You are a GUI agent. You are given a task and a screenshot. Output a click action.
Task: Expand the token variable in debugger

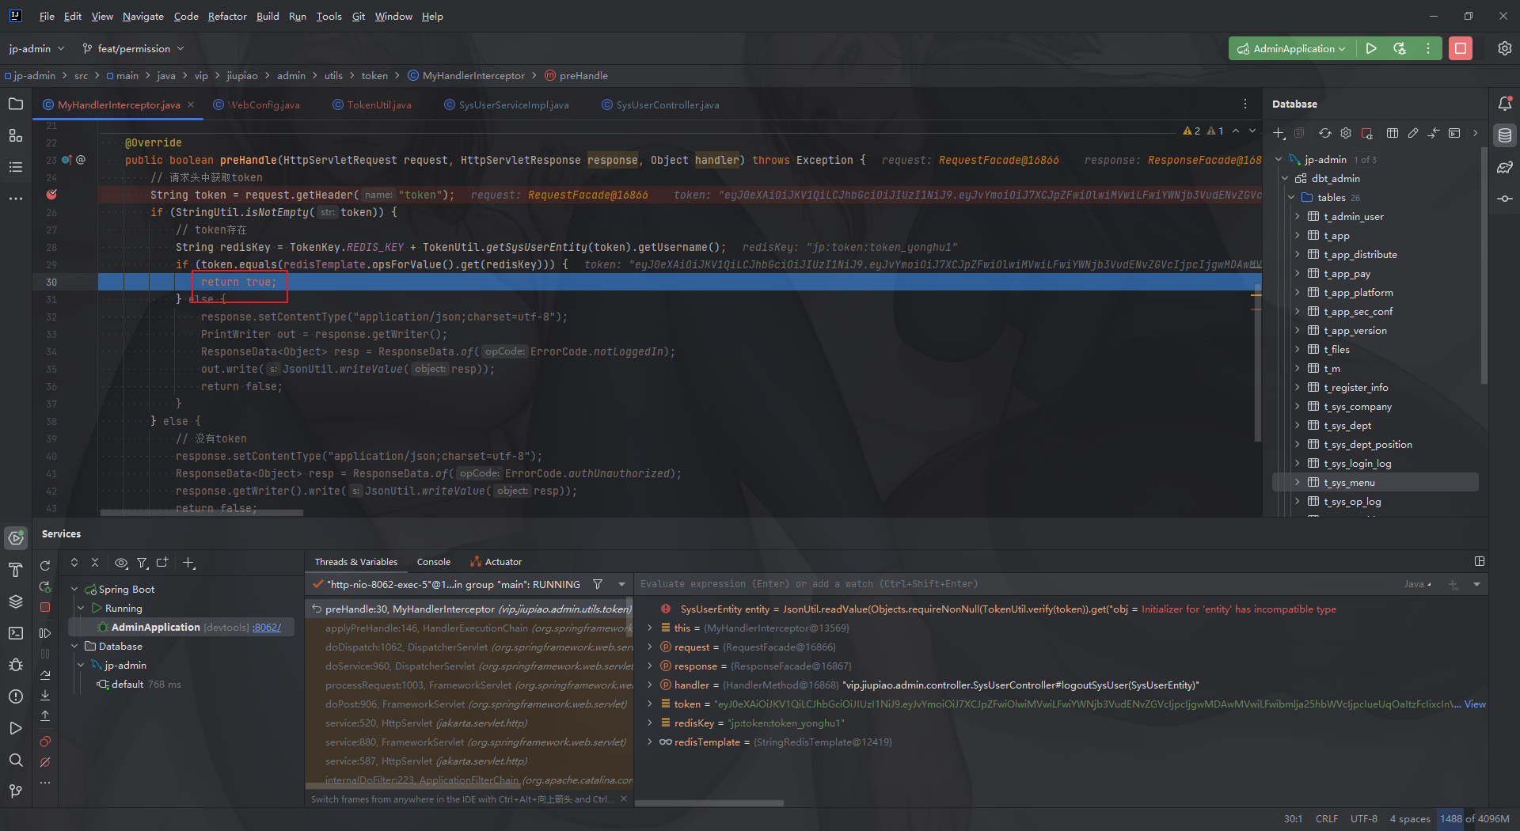pos(650,704)
